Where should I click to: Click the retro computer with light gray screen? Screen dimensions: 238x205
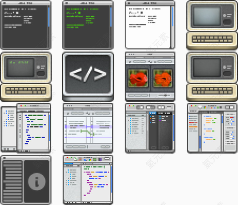(x=212, y=25)
